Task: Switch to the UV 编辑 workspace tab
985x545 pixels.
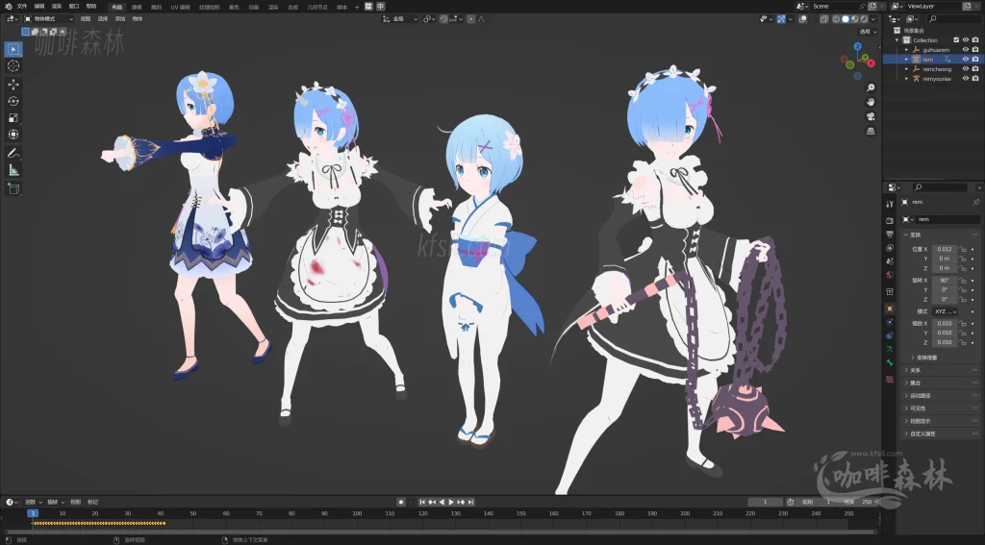Action: click(x=180, y=7)
